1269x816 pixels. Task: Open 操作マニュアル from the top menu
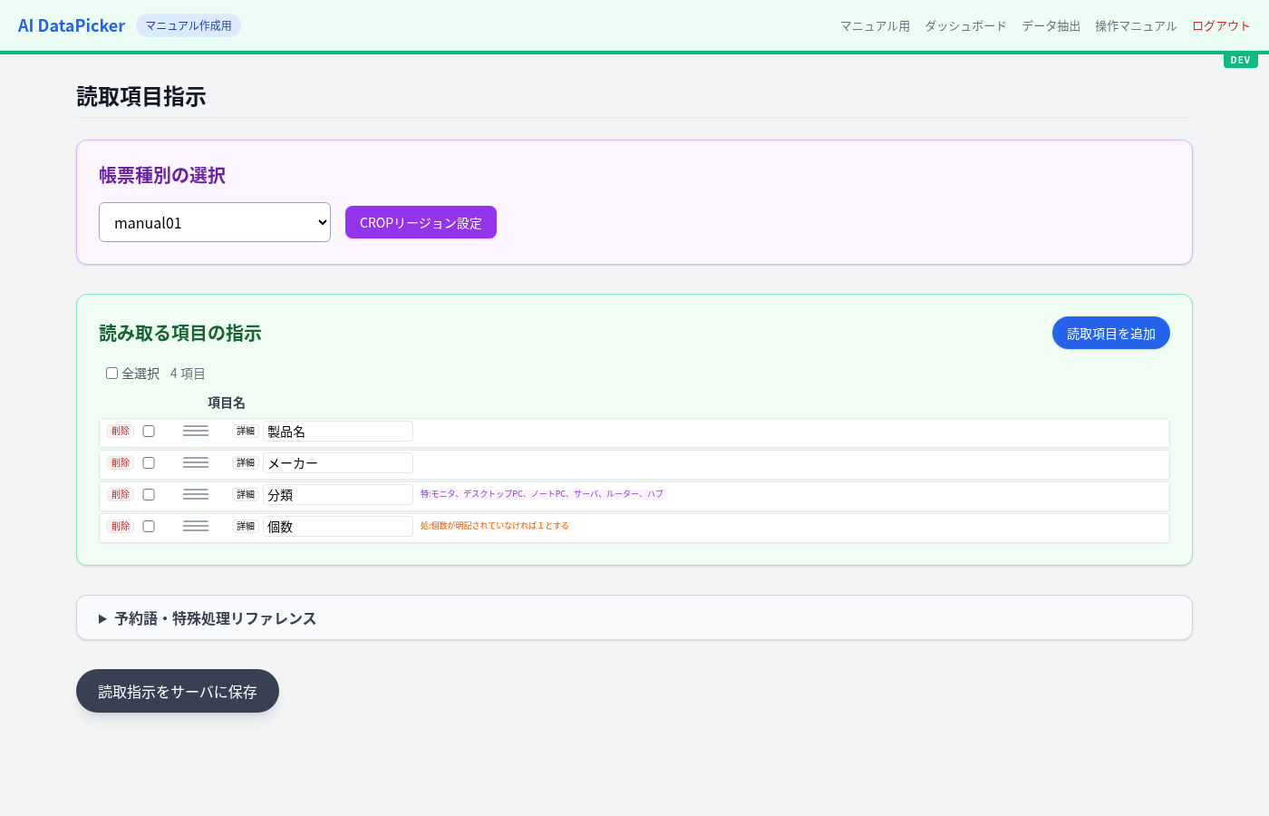click(x=1136, y=26)
